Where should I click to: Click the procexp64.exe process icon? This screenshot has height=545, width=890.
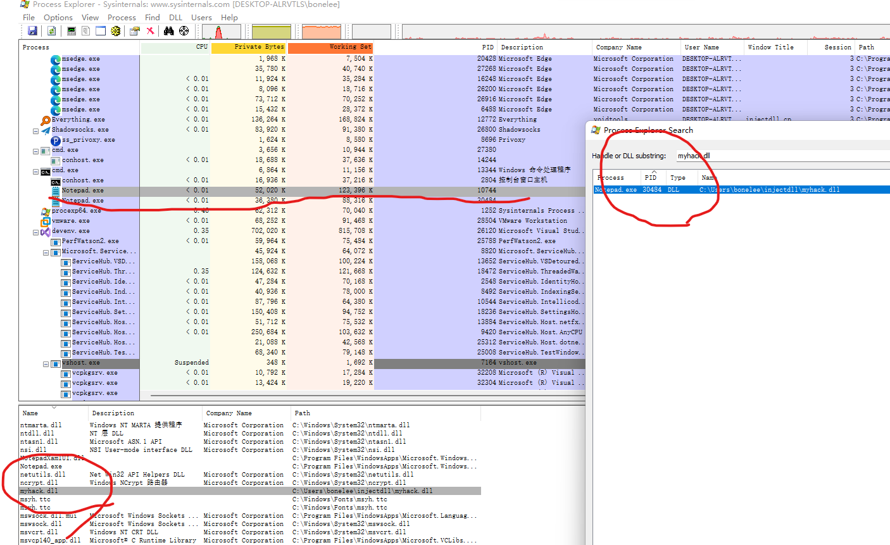point(46,211)
